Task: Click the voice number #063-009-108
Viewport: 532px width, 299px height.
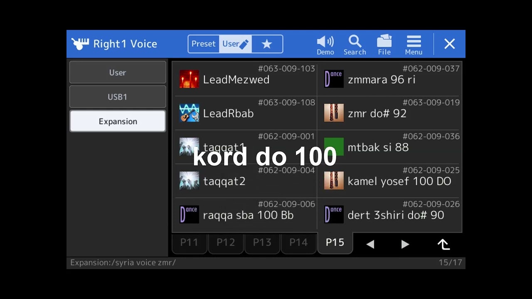Action: click(x=286, y=103)
